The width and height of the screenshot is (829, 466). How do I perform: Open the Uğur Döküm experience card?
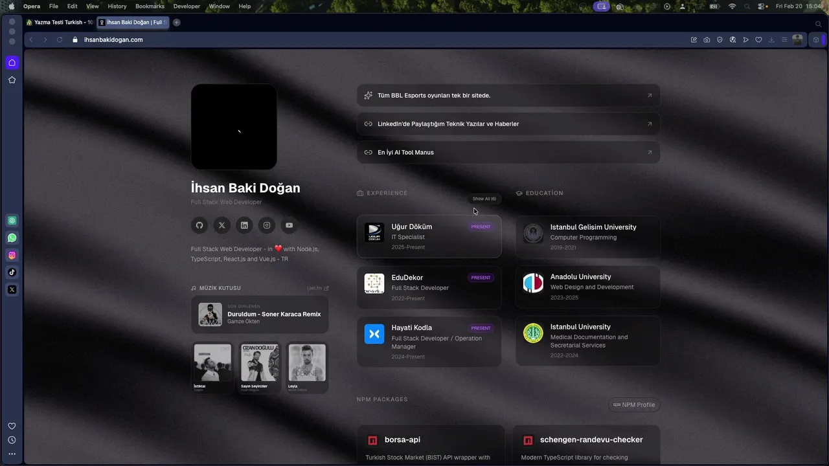429,236
